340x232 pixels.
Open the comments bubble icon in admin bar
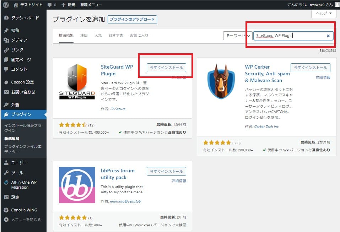click(x=50, y=5)
